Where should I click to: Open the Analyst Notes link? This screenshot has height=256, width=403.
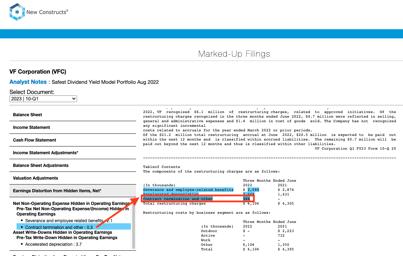(30, 82)
